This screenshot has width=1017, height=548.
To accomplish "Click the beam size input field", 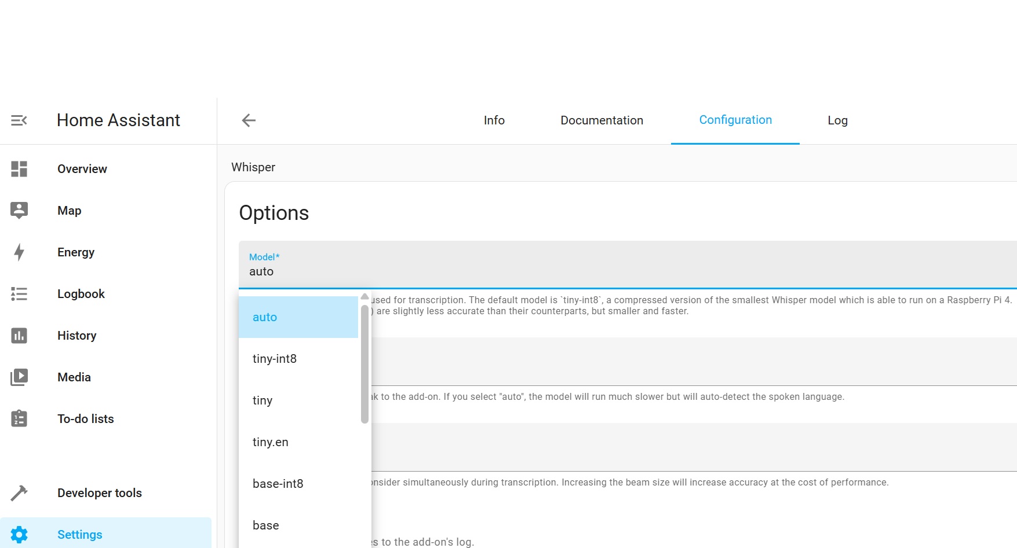I will pos(694,447).
